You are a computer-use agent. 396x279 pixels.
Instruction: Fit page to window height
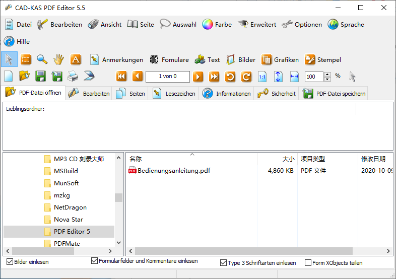[x=278, y=77]
